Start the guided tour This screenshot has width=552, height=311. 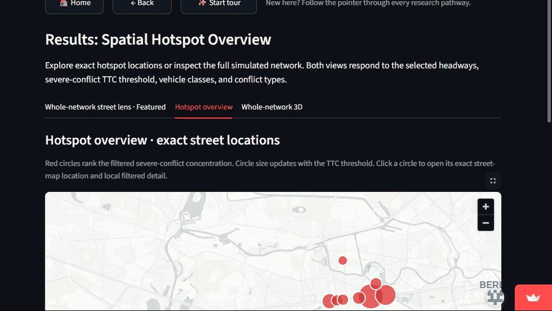tap(218, 4)
